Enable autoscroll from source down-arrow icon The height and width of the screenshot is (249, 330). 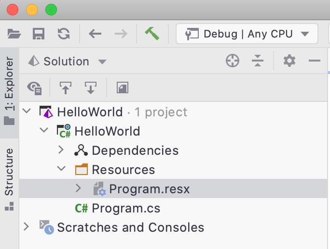90,87
